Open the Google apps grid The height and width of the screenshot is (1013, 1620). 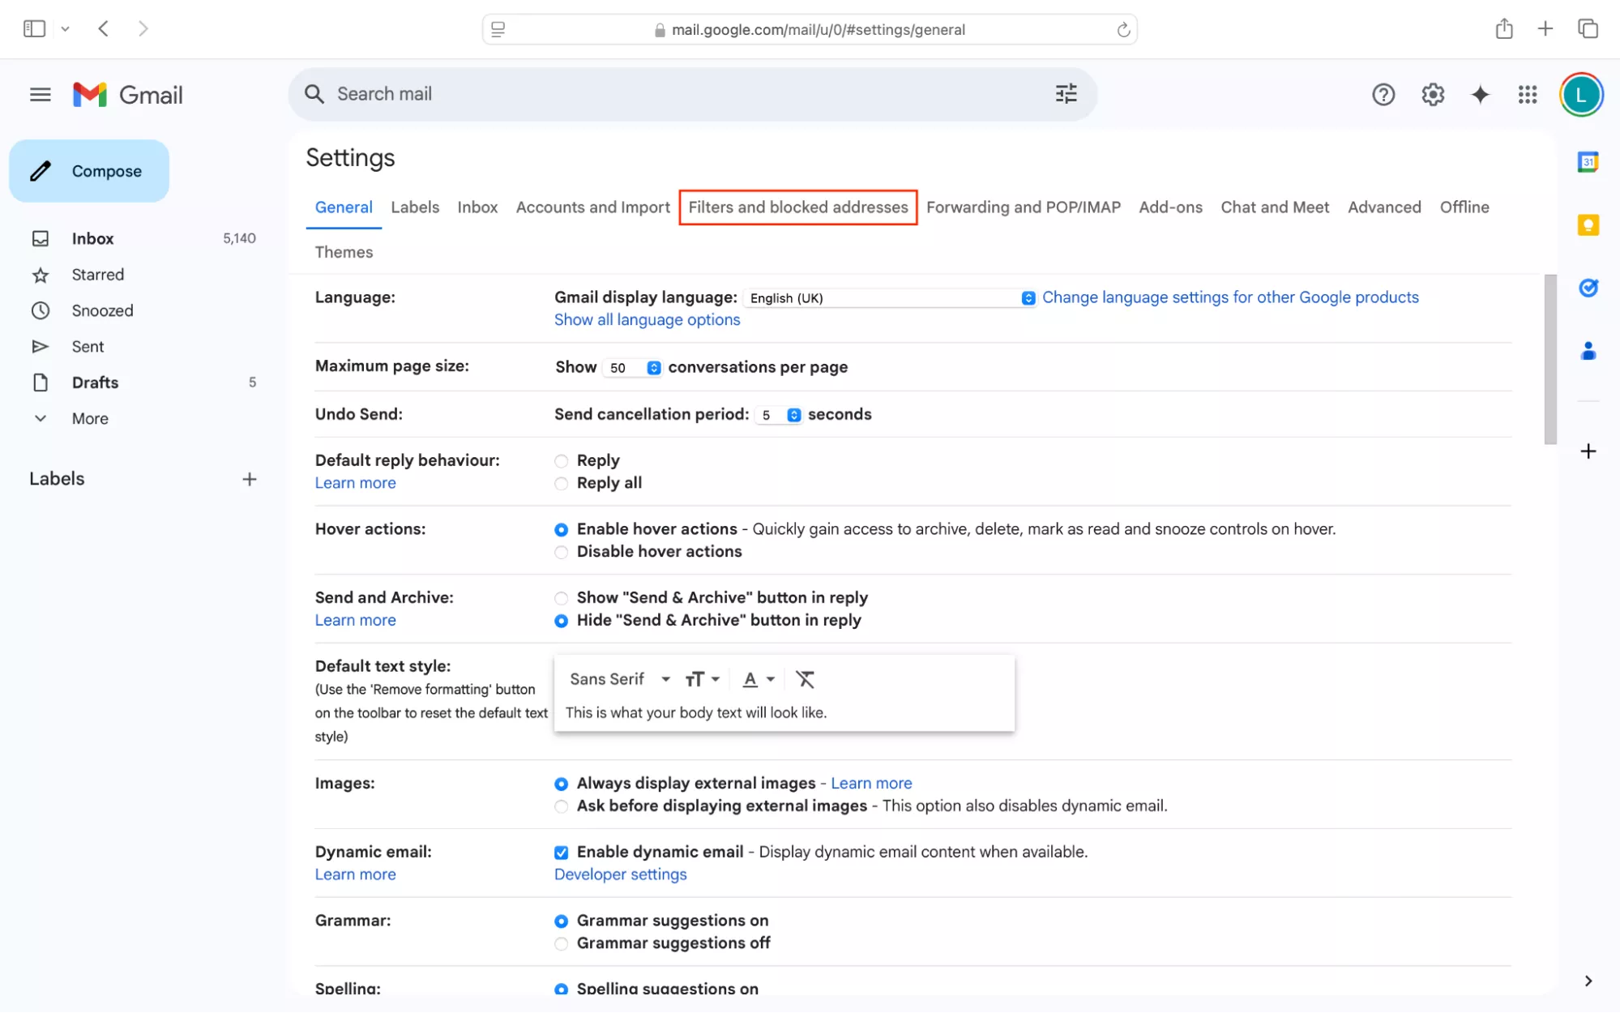click(1527, 95)
